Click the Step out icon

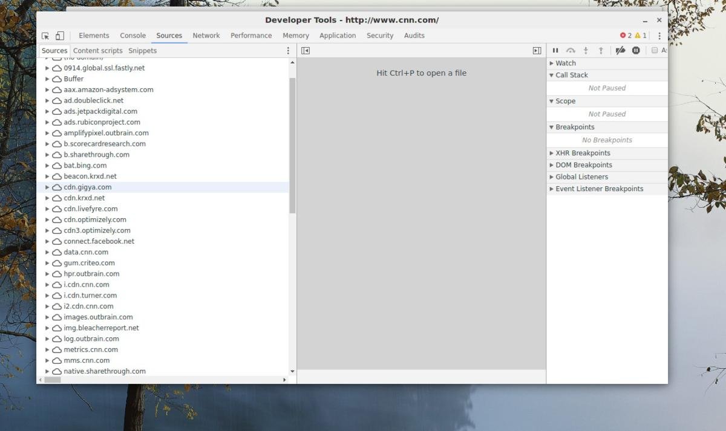pos(601,51)
